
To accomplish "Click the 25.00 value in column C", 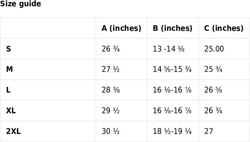I will 214,49.
